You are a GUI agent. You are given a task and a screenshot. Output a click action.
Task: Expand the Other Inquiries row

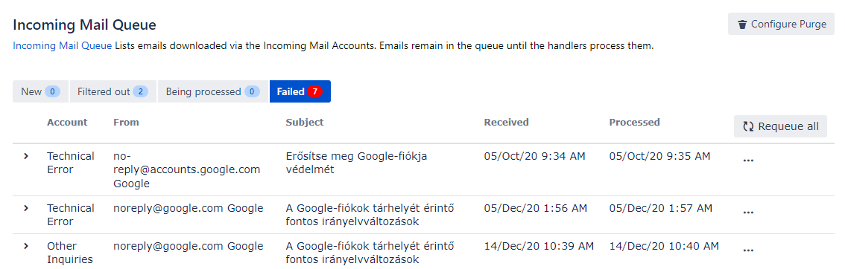tap(25, 246)
